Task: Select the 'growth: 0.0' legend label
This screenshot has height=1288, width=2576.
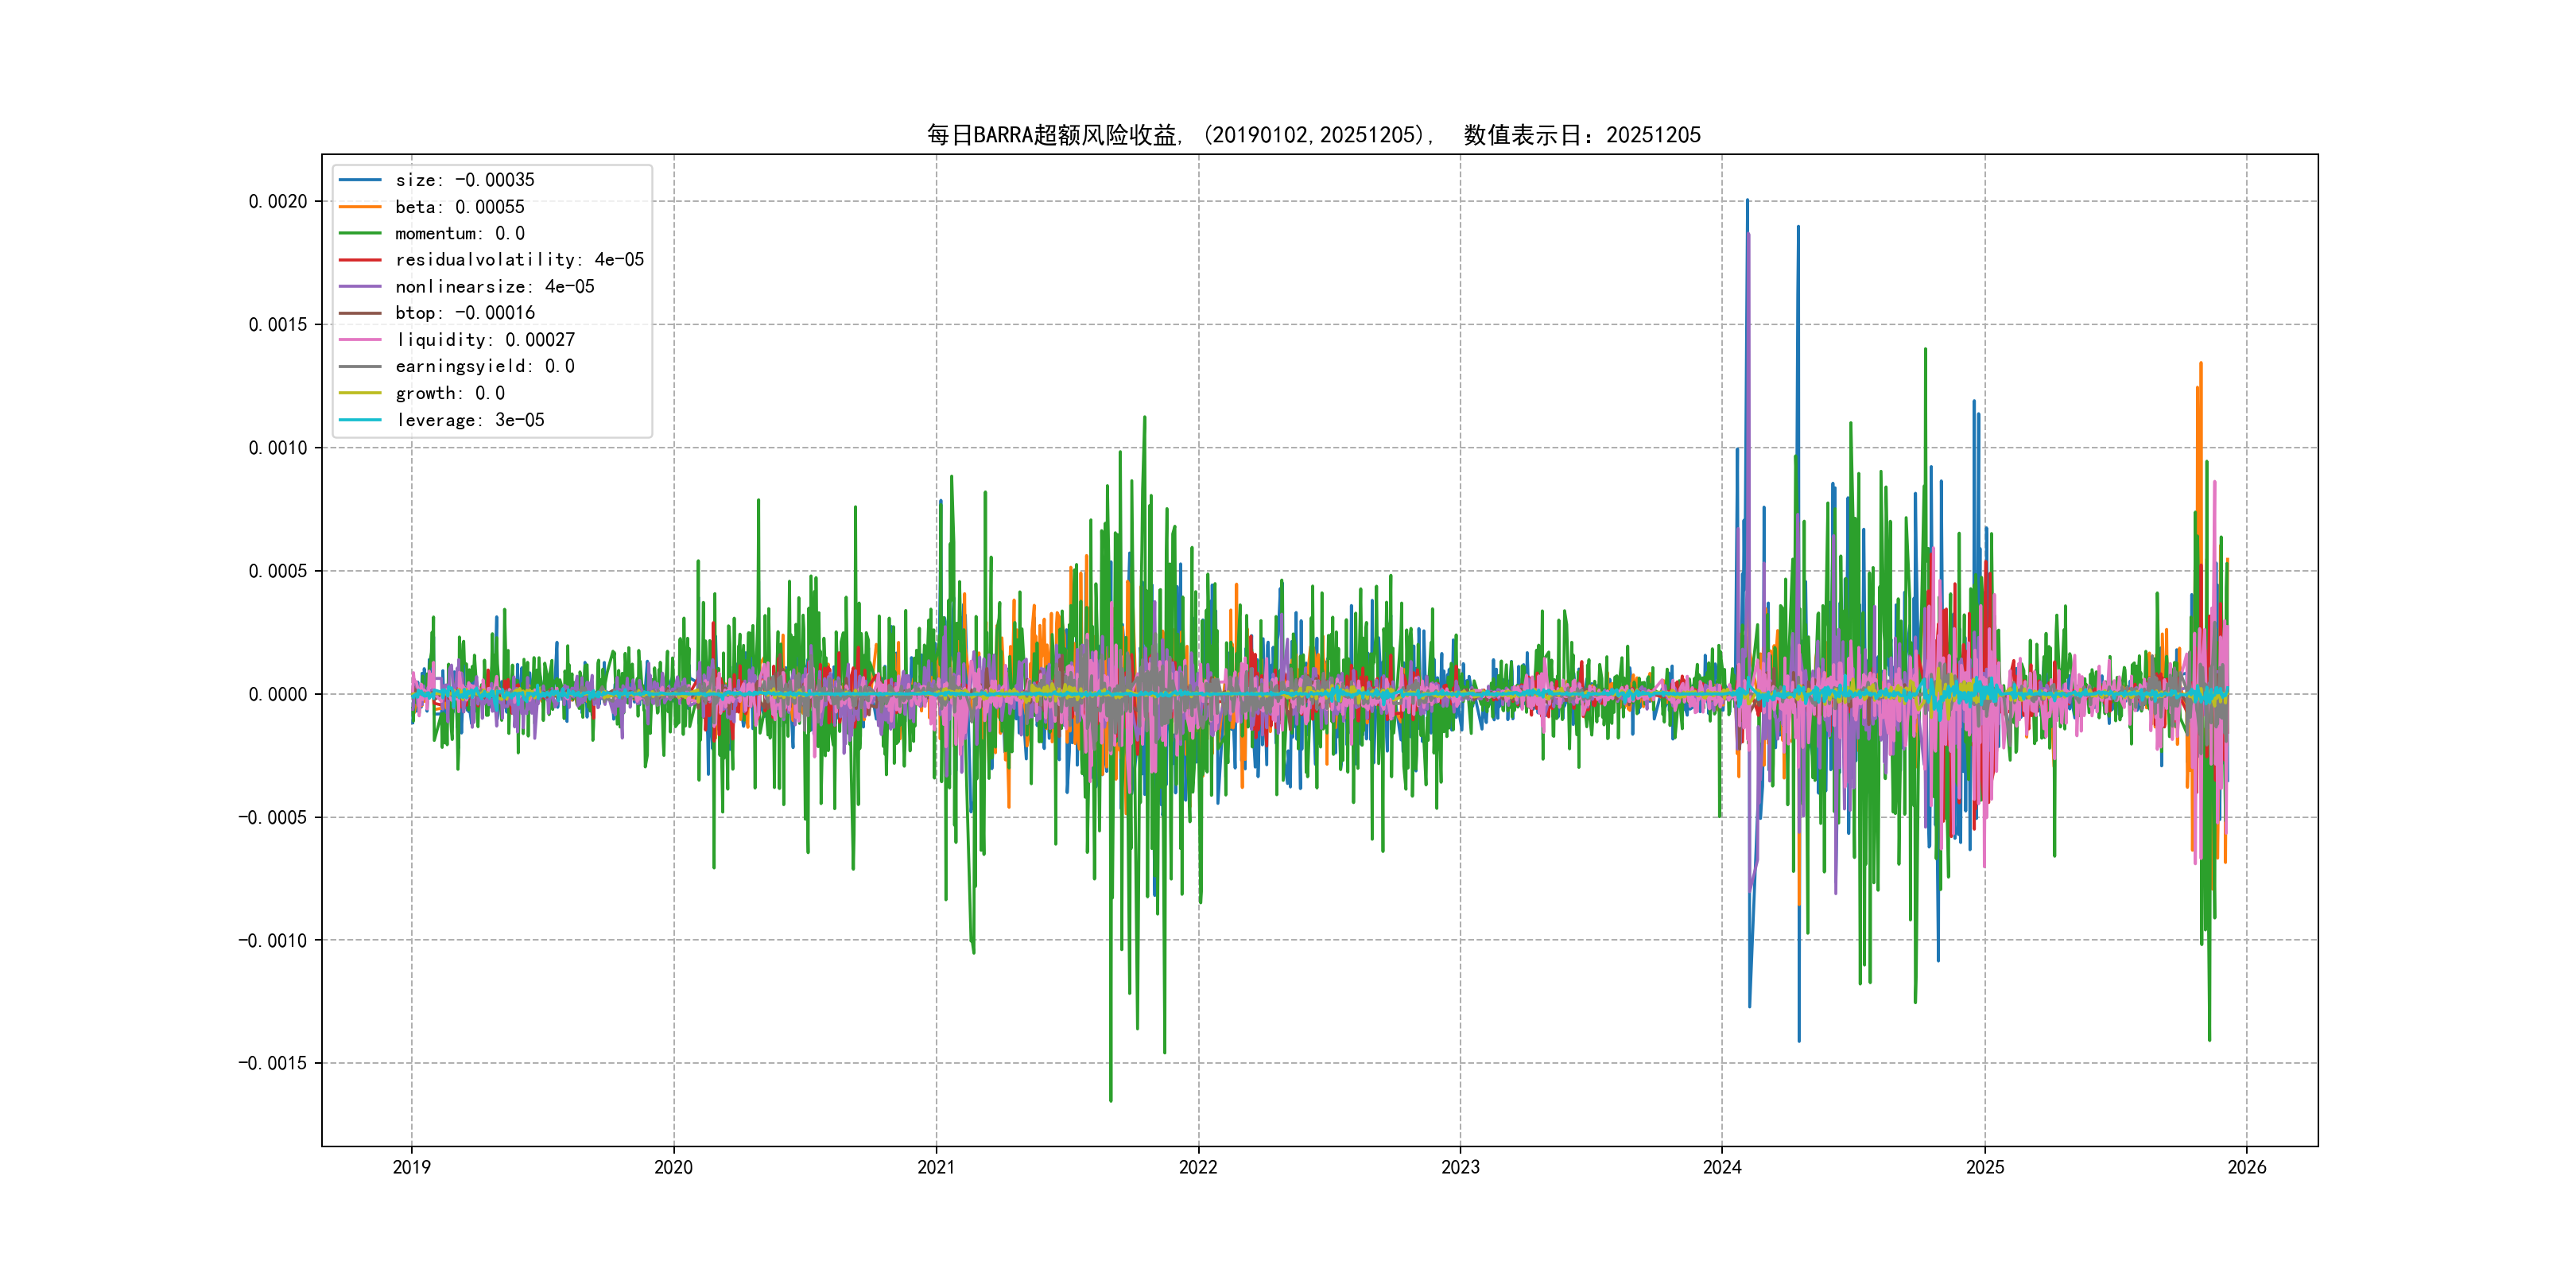Action: (450, 394)
